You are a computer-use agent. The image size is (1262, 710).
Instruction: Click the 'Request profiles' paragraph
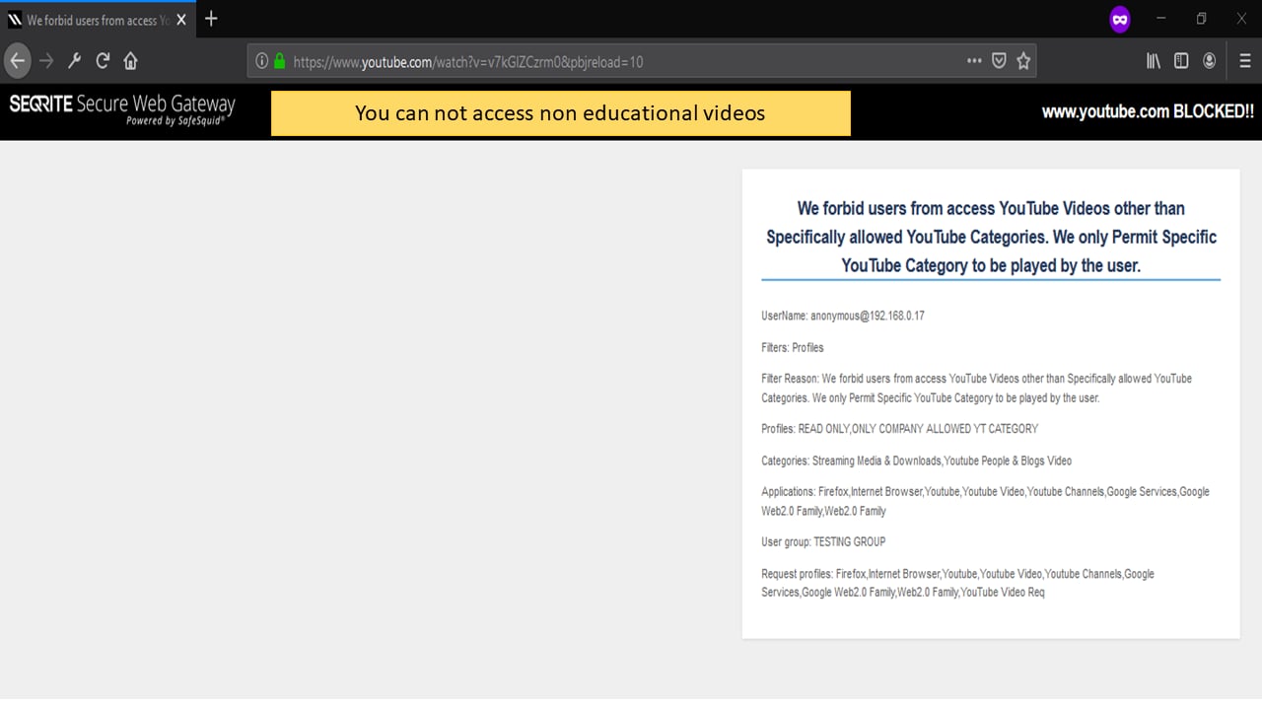click(957, 583)
